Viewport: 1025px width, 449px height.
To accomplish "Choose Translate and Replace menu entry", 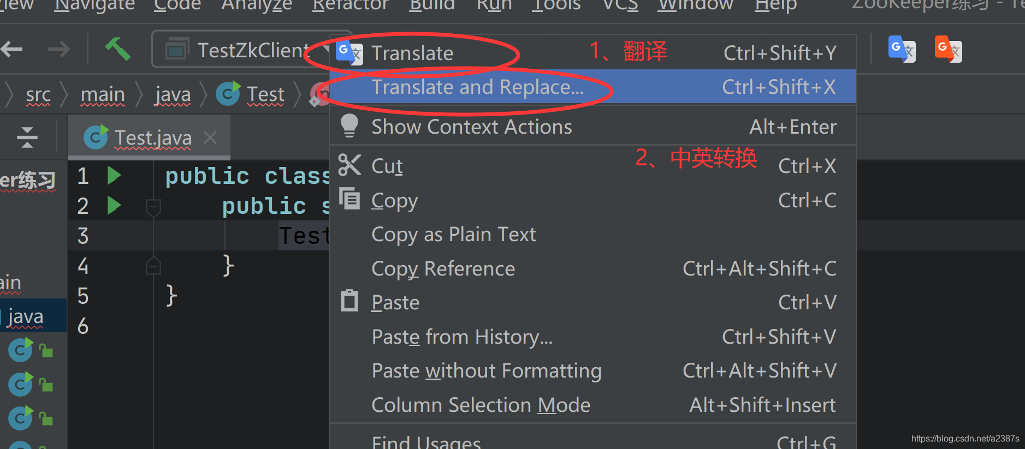I will pos(593,87).
